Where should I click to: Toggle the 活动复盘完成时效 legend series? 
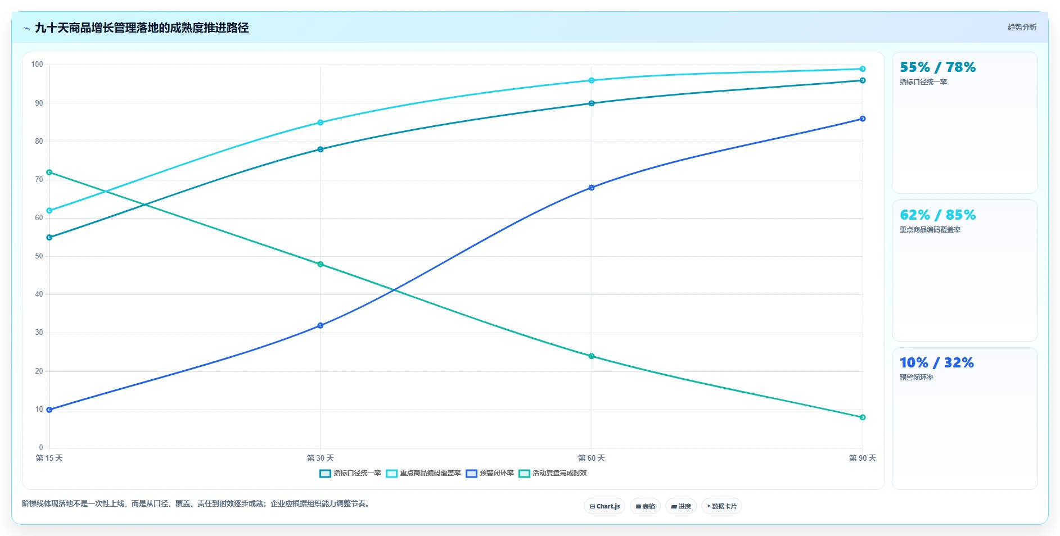(553, 473)
